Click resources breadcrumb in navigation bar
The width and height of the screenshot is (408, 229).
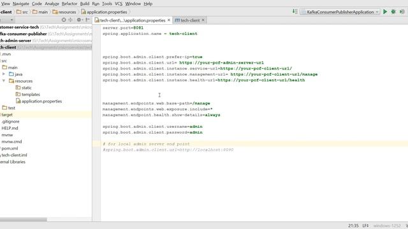(x=64, y=12)
